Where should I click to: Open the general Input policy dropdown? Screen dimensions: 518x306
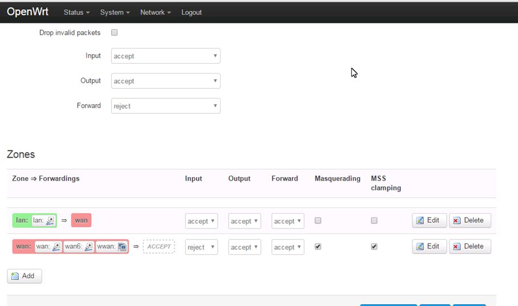pos(165,56)
